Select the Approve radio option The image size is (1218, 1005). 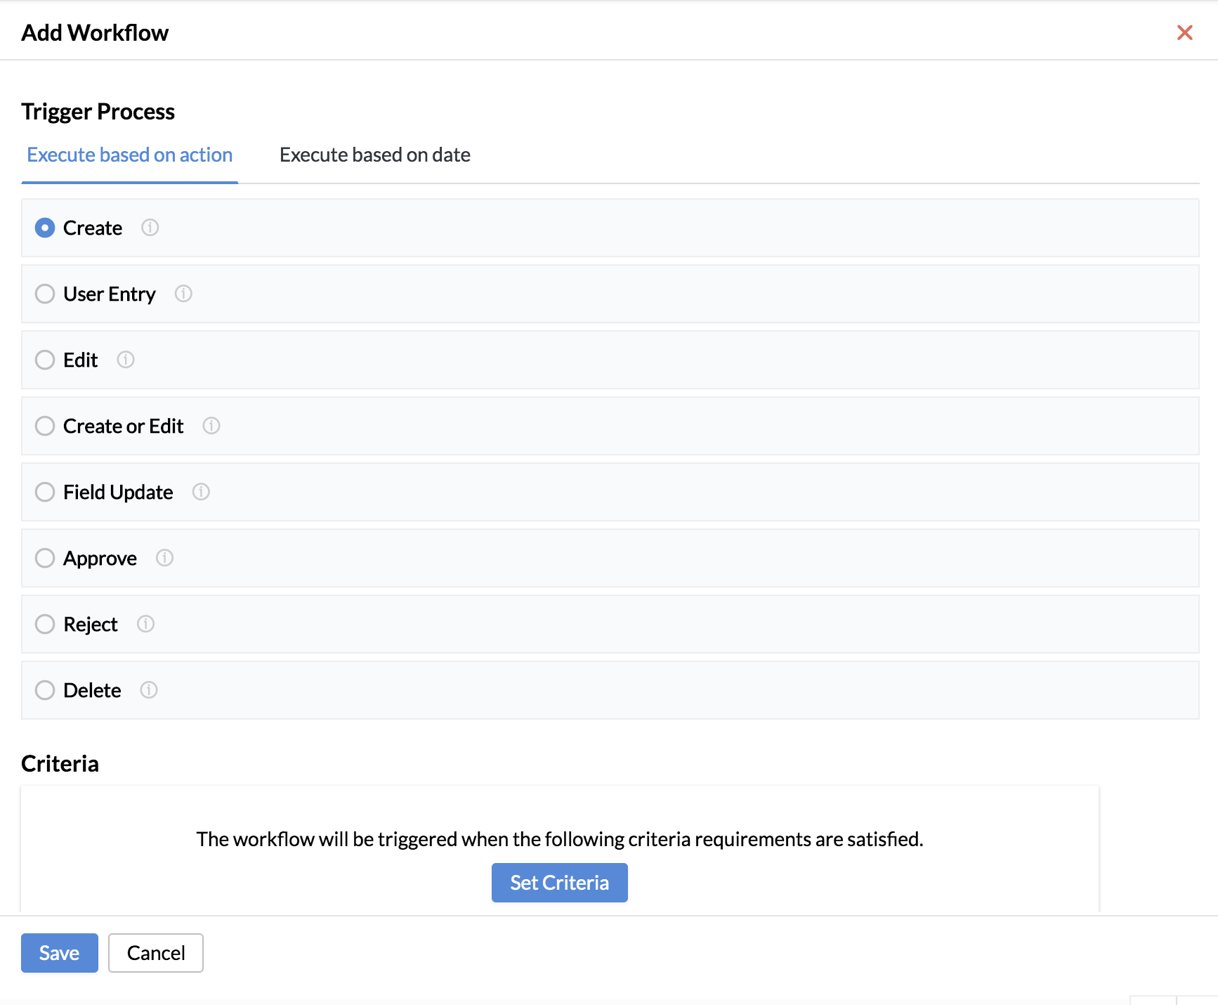tap(45, 558)
